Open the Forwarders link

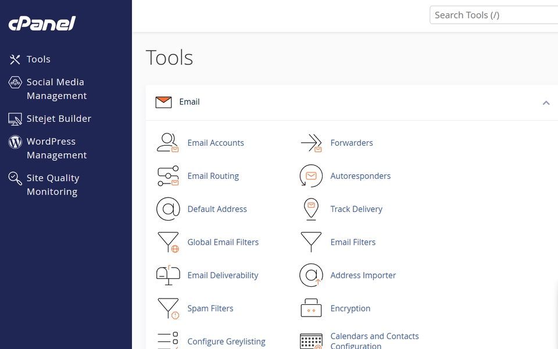(x=352, y=143)
